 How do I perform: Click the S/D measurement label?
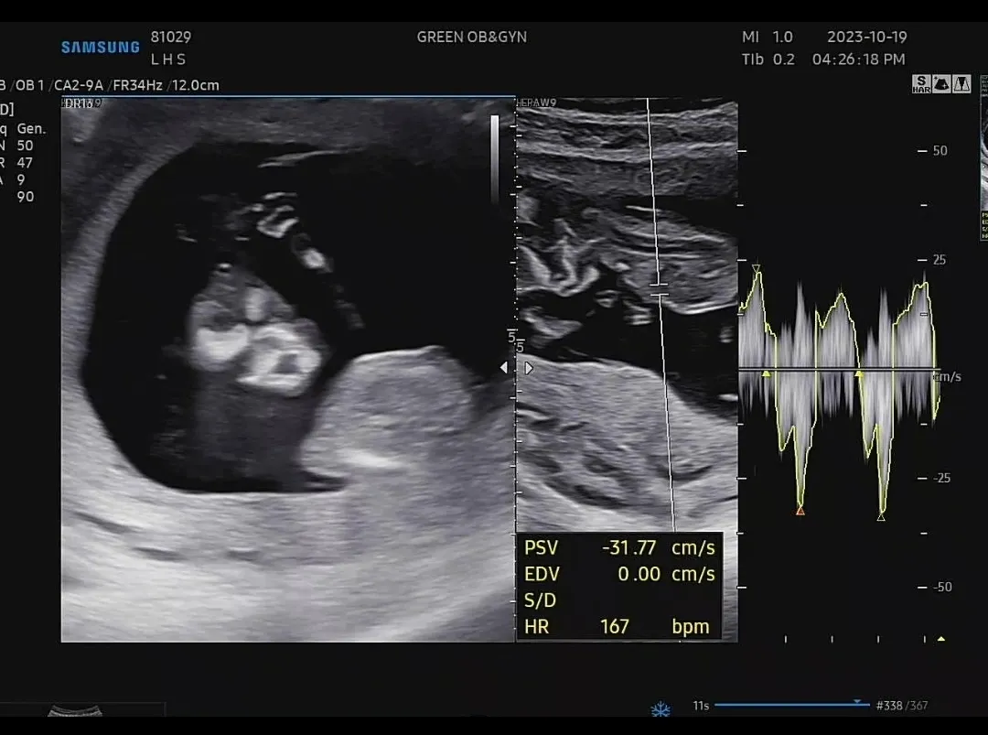tap(540, 600)
